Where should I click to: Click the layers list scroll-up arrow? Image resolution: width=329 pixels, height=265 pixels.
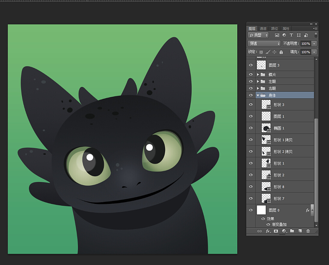click(316, 59)
